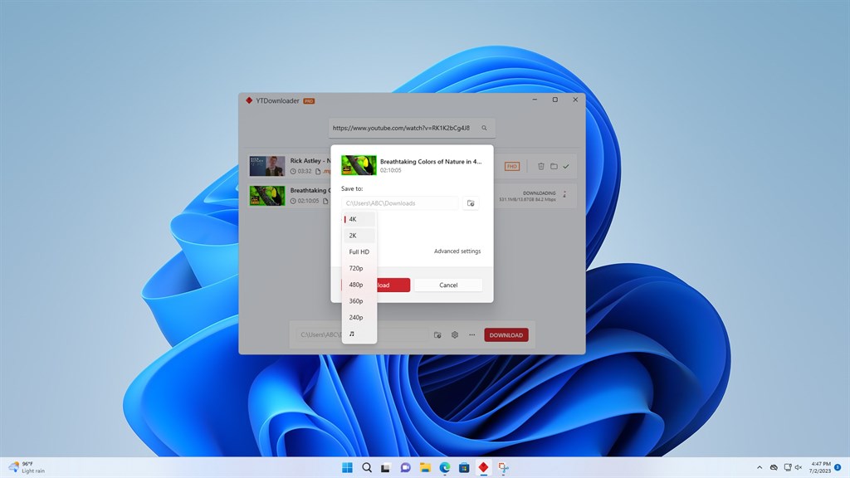The width and height of the screenshot is (850, 478).
Task: Open settings gear in bottom bar
Action: [x=455, y=335]
